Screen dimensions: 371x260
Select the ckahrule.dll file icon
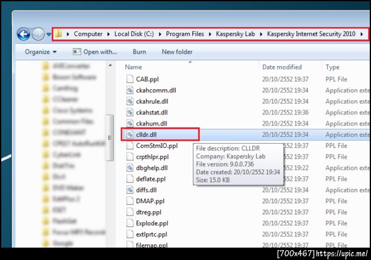(x=130, y=101)
